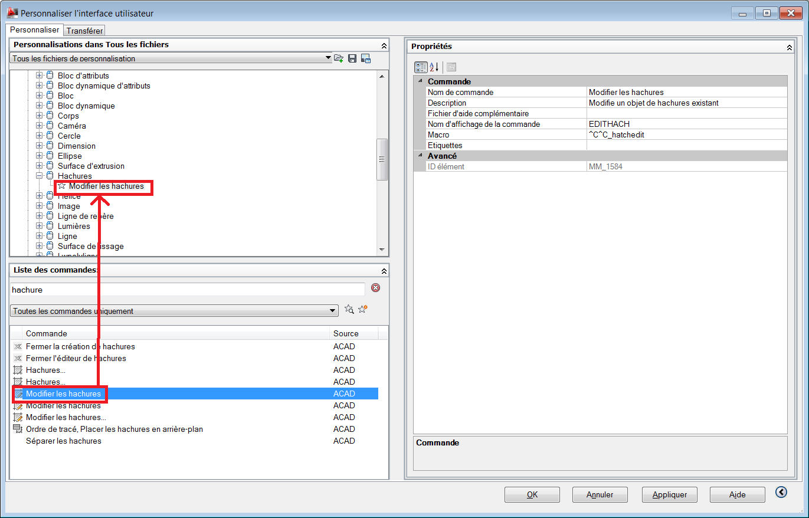
Task: Select the Surface de lissage tree item
Action: (90, 246)
